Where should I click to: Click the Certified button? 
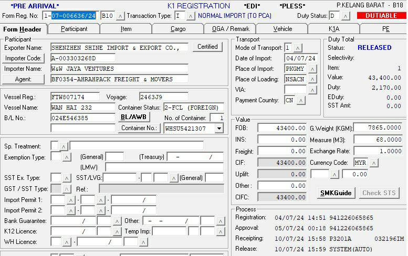pos(208,47)
